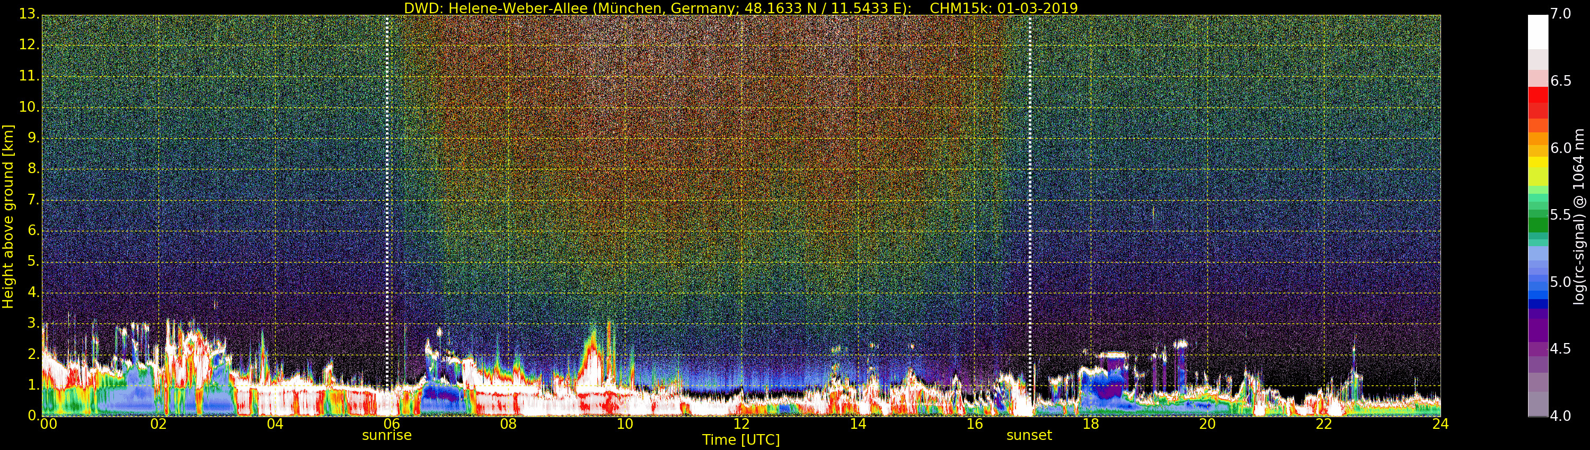The height and width of the screenshot is (450, 1590).
Task: Pick the dark blue segment of the colorbar
Action: (x=1538, y=303)
